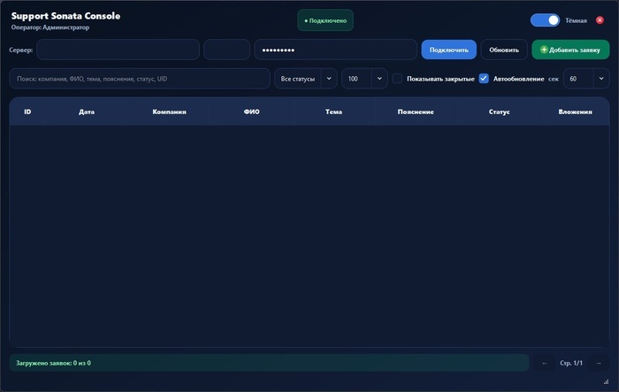Screen dimensions: 619x392
Task: Go to previous page with left arrow
Action: click(545, 363)
